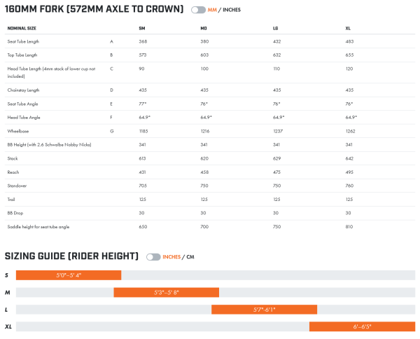This screenshot has height=339, width=420.
Task: Click the Sizing Guide (Rider Height) heading
Action: coord(71,256)
